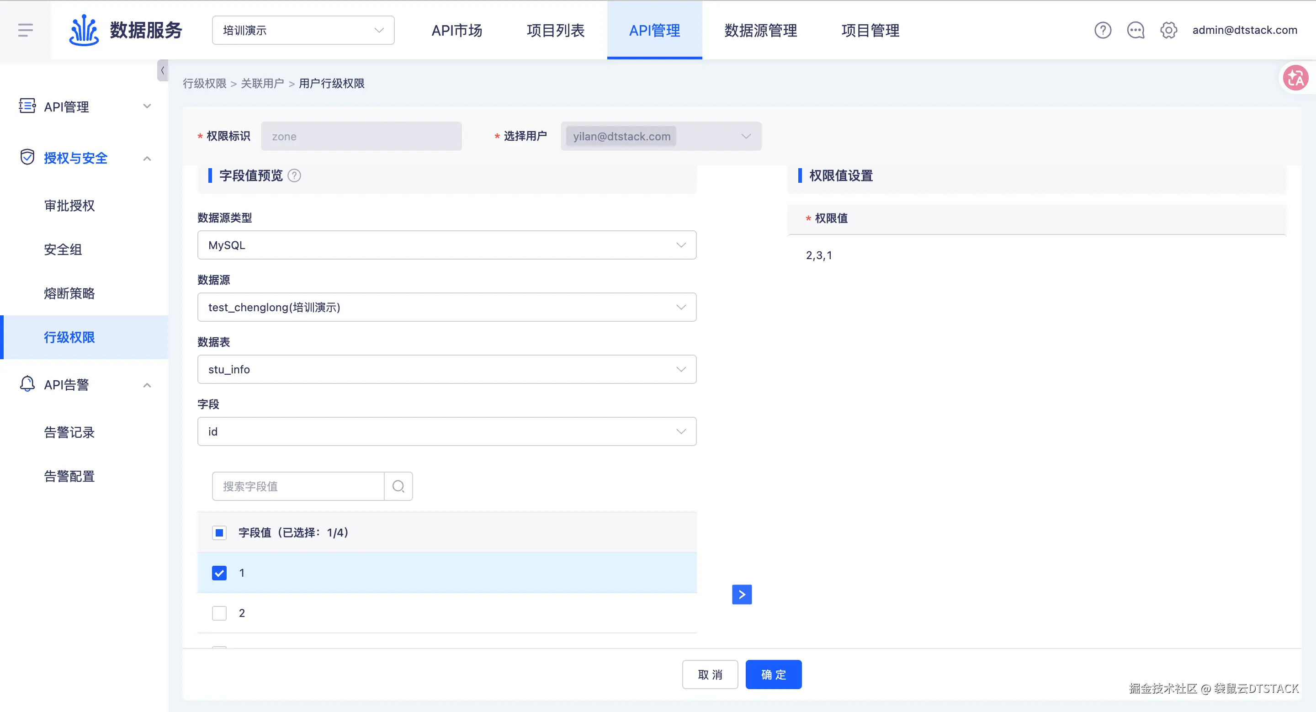This screenshot has width=1316, height=712.
Task: Click the 搜索字段值 search input field
Action: (x=298, y=486)
